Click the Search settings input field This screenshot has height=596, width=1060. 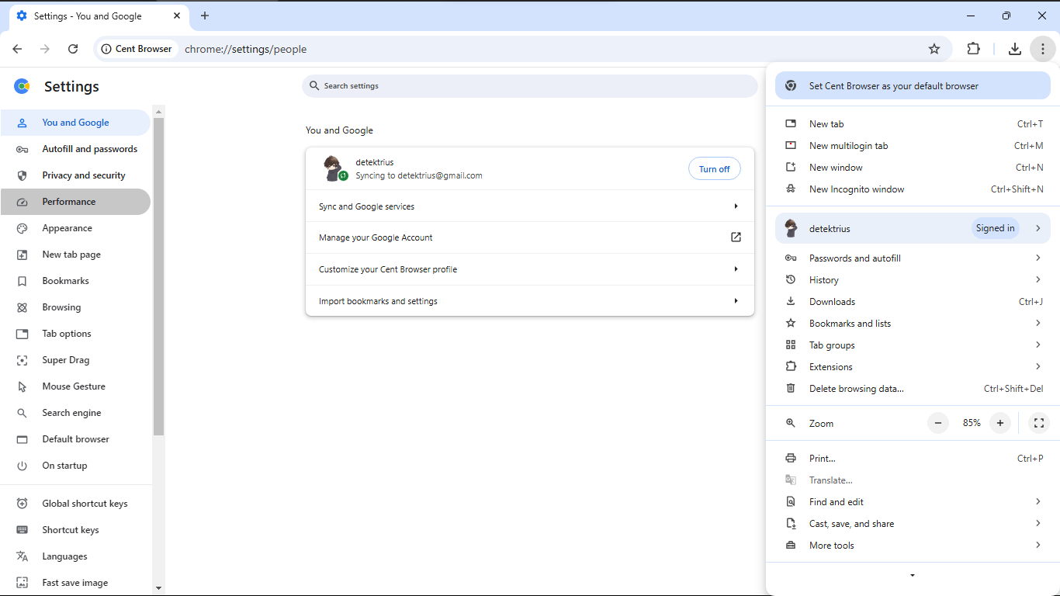click(529, 86)
